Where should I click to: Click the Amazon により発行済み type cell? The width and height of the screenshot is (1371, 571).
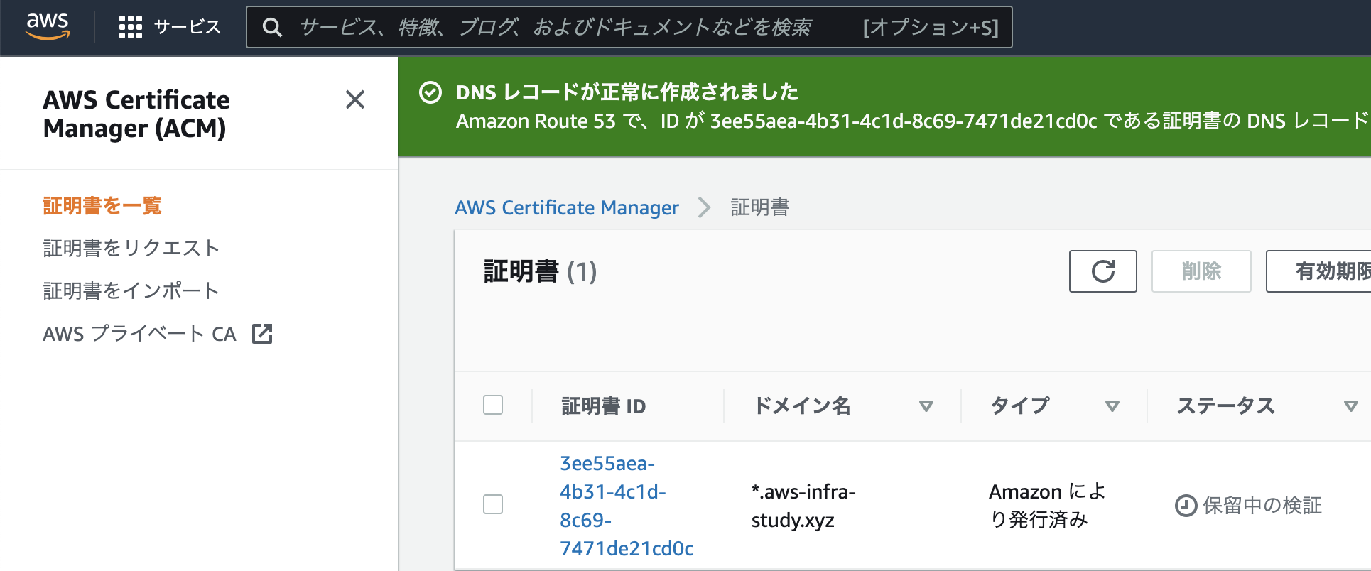point(1047,506)
